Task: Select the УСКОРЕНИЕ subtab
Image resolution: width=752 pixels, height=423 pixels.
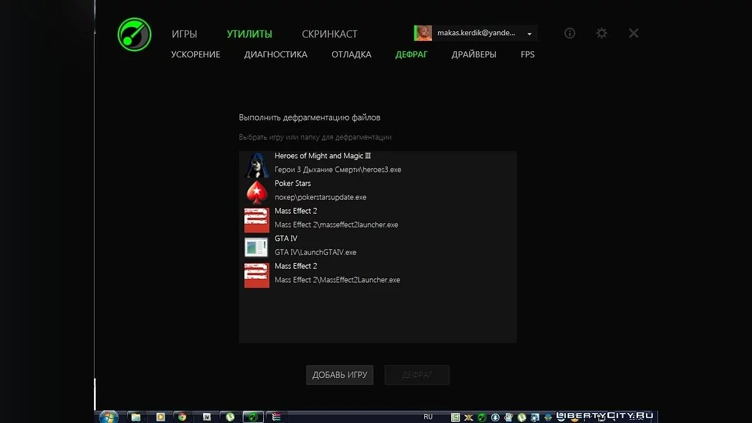Action: click(x=195, y=55)
